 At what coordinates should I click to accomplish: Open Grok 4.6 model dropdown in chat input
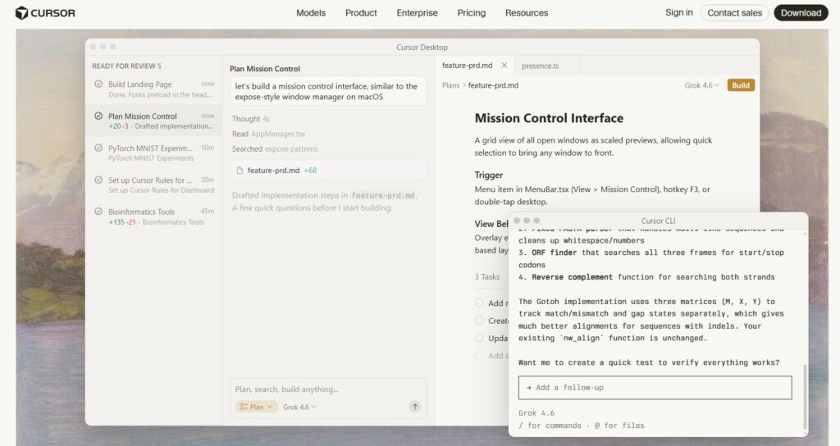[299, 407]
